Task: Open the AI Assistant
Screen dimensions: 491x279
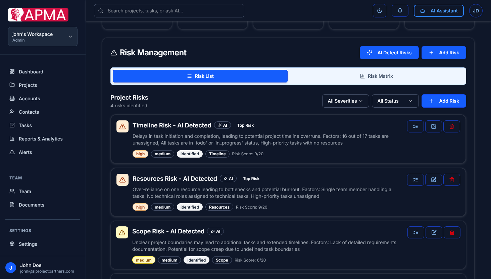Action: coord(439,10)
